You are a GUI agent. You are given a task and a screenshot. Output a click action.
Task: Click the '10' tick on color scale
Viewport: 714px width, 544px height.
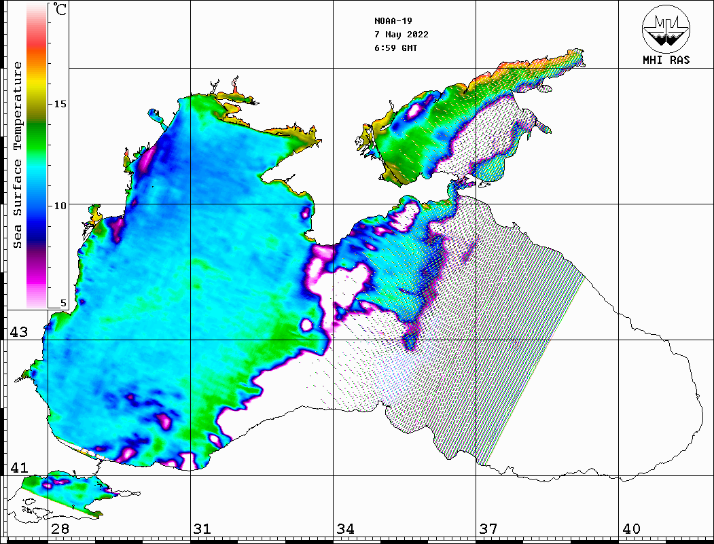click(60, 206)
